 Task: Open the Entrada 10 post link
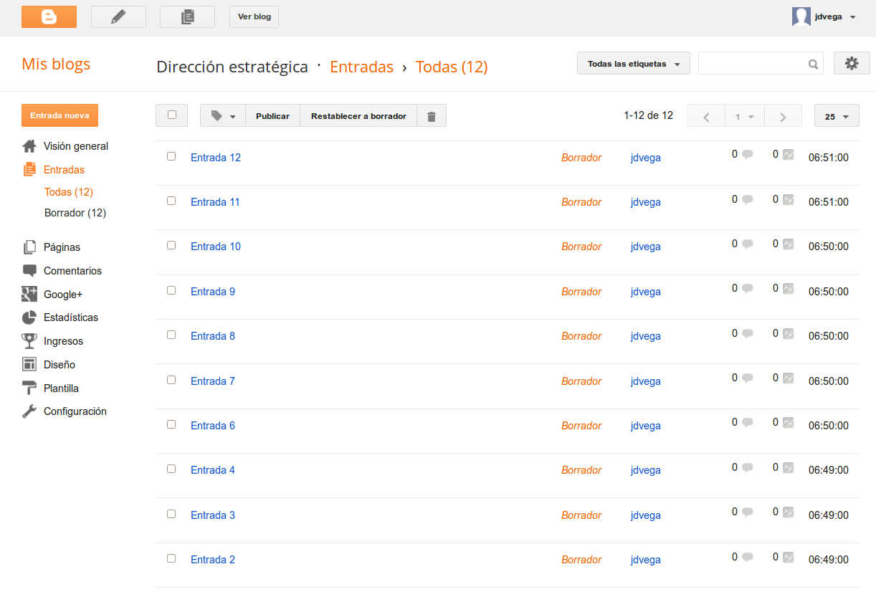tap(216, 247)
